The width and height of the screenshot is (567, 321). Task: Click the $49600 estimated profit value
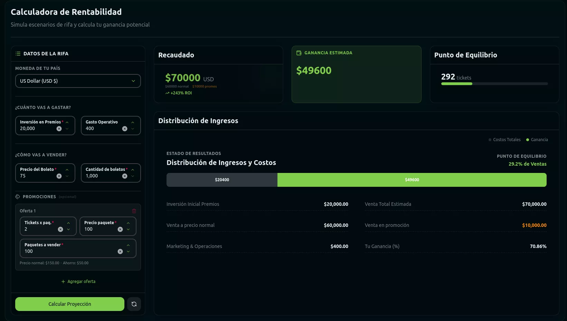click(314, 71)
